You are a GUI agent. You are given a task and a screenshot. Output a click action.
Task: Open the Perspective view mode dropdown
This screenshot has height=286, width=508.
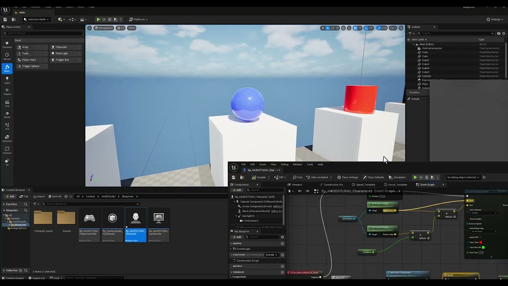click(x=104, y=28)
